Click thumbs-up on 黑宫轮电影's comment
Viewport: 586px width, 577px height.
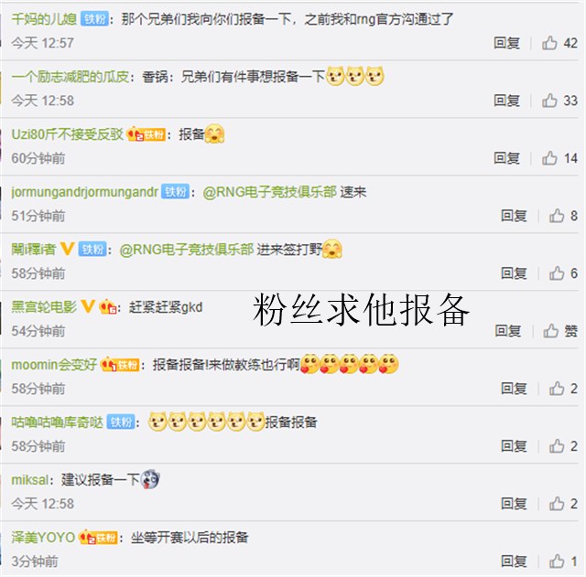[550, 331]
